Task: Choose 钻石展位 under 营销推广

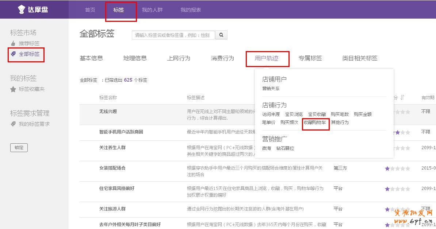Action: 285,148
